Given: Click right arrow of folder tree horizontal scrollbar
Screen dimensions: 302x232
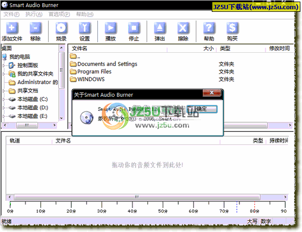Looking at the screenshot, I should point(55,125).
